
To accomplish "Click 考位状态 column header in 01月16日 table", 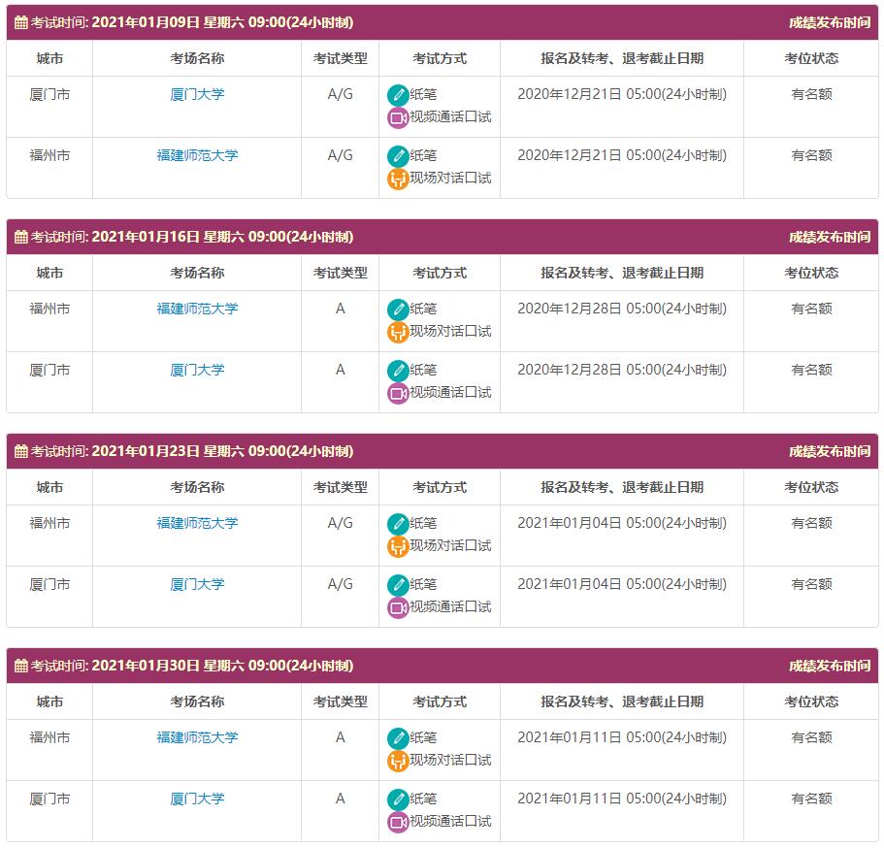I will [811, 273].
